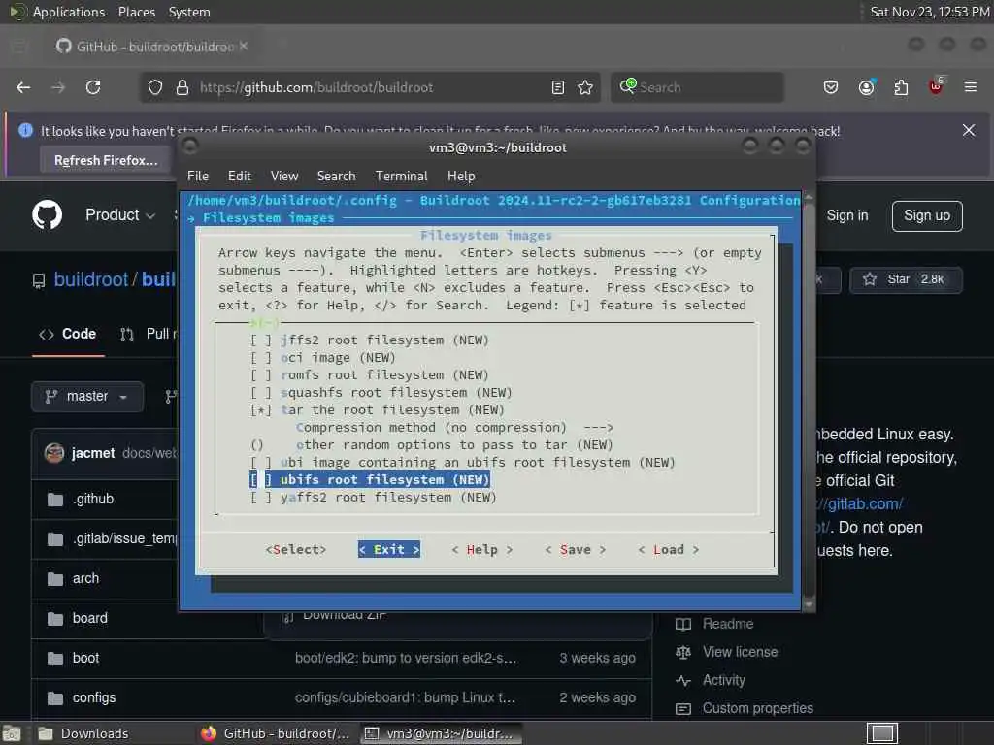
Task: Open the Places menu in the top panel
Action: point(136,12)
